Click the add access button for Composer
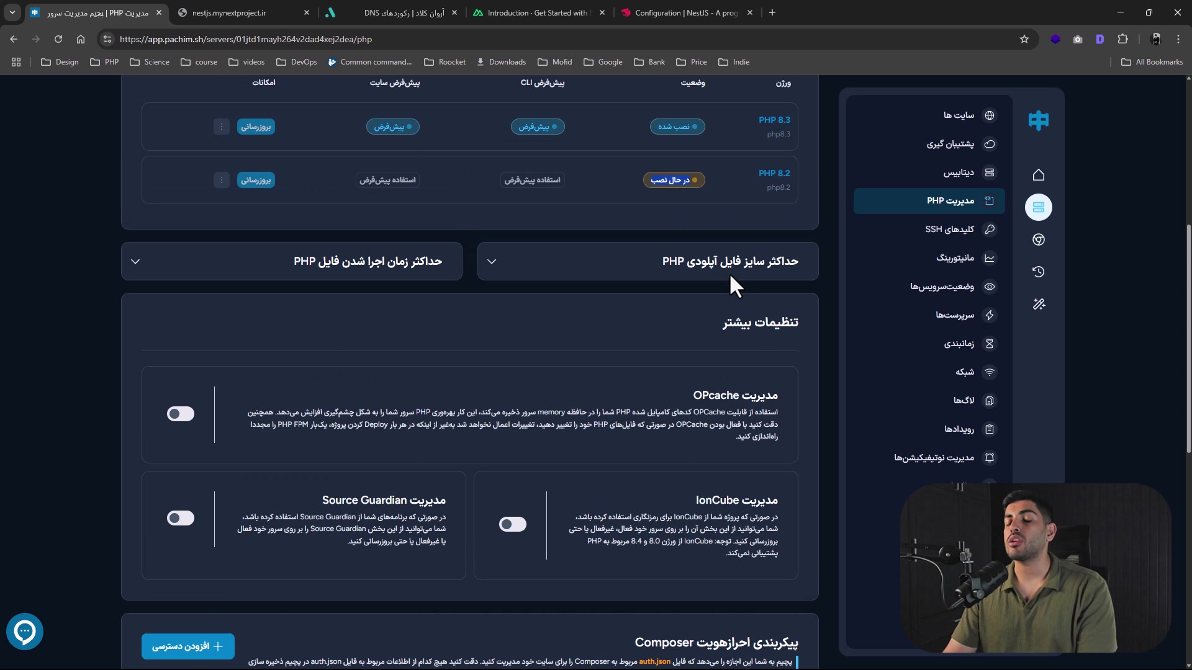The width and height of the screenshot is (1192, 670). (188, 646)
